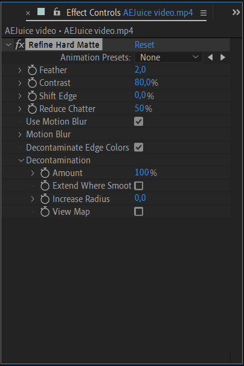The image size is (244, 366).
Task: Enable the View Map checkbox
Action: pyautogui.click(x=138, y=212)
